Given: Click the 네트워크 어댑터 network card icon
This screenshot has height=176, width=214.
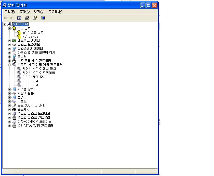Looking at the screenshot, I should click(14, 41).
